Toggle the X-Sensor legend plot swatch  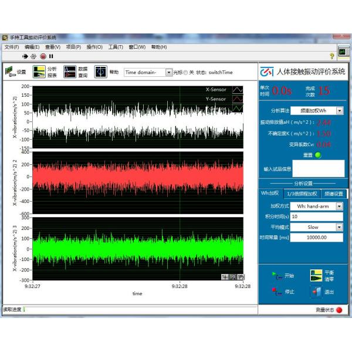[x=238, y=90]
